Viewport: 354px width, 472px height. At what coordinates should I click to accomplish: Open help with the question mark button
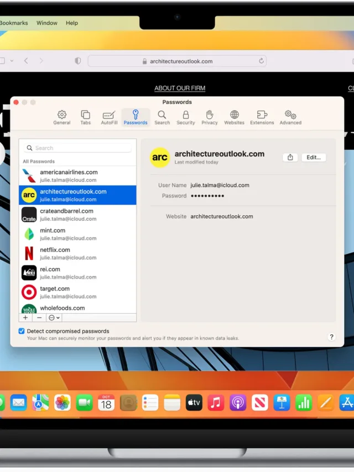331,337
